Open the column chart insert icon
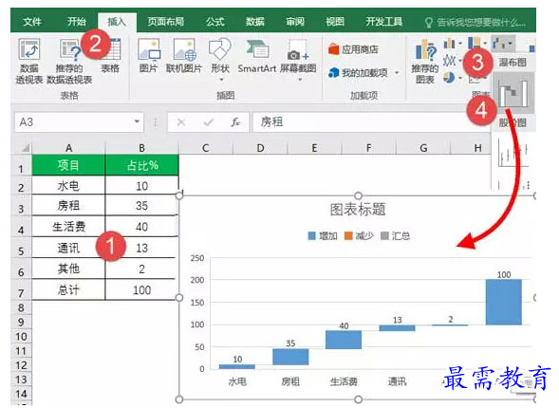 pos(450,44)
